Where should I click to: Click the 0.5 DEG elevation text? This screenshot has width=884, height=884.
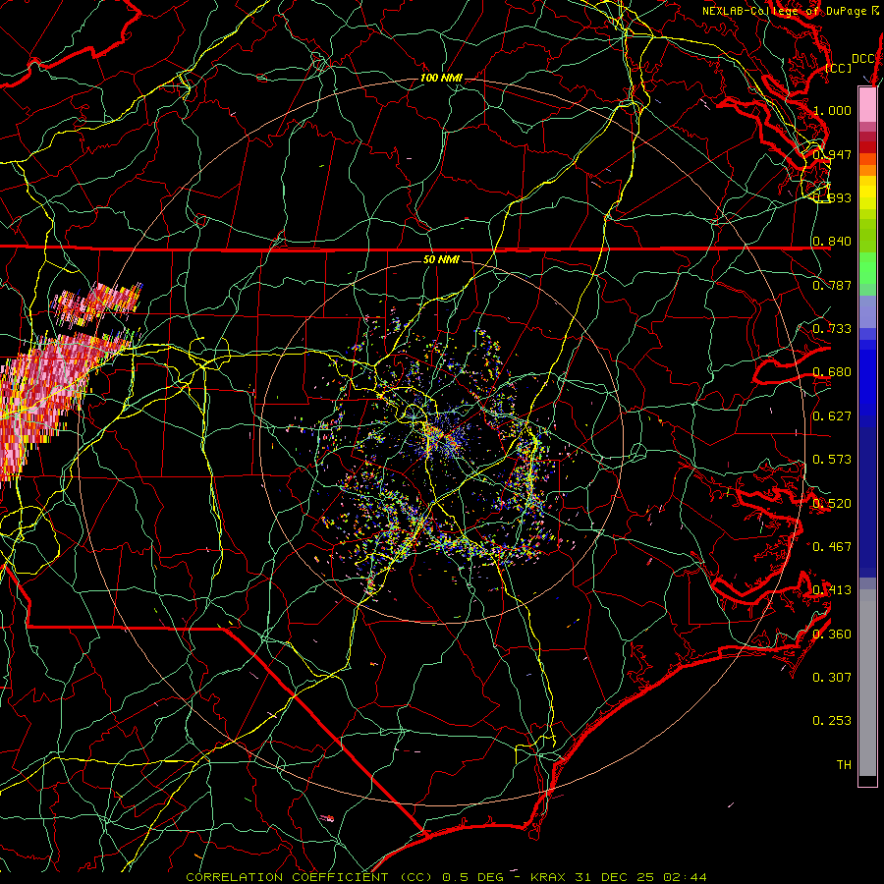pos(472,877)
